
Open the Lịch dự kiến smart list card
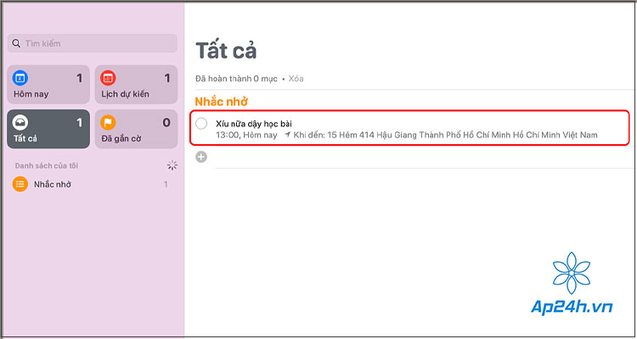click(x=136, y=85)
